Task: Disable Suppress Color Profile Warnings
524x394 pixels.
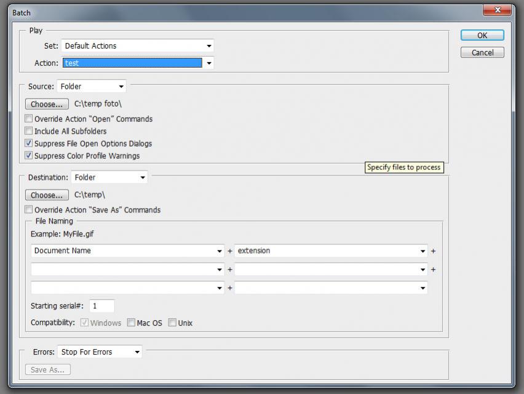Action: pos(29,156)
